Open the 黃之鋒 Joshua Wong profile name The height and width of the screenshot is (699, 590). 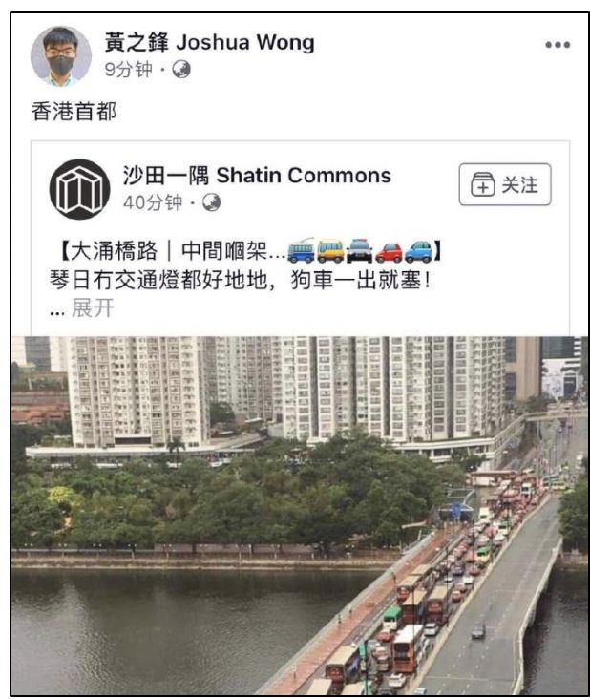tap(209, 42)
